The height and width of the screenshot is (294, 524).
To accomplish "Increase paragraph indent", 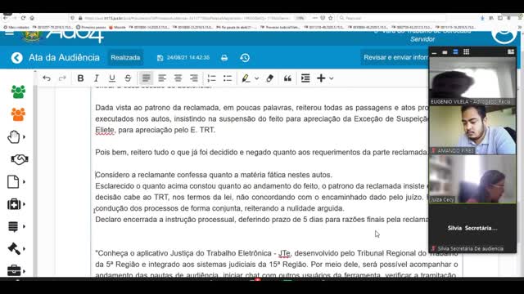I will click(x=305, y=78).
